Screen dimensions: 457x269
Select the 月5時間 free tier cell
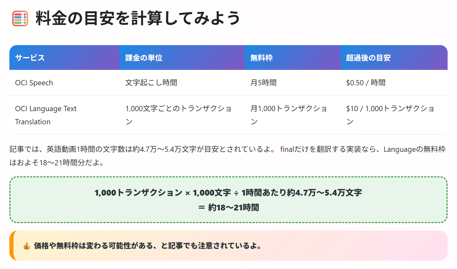tap(292, 83)
